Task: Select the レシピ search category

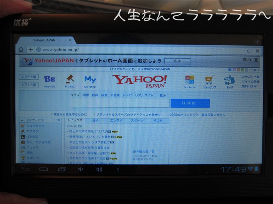Action: coord(127,95)
